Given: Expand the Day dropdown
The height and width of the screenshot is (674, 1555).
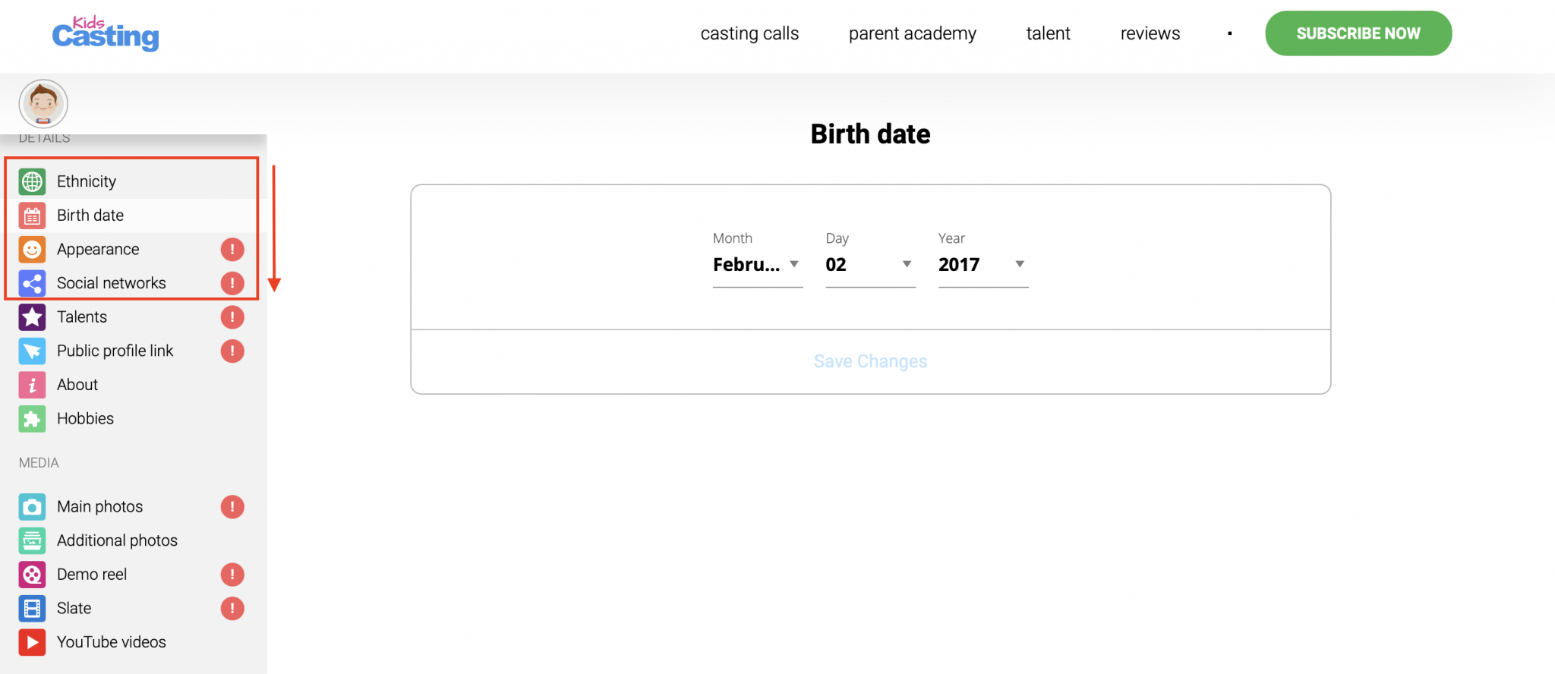Looking at the screenshot, I should [x=870, y=265].
